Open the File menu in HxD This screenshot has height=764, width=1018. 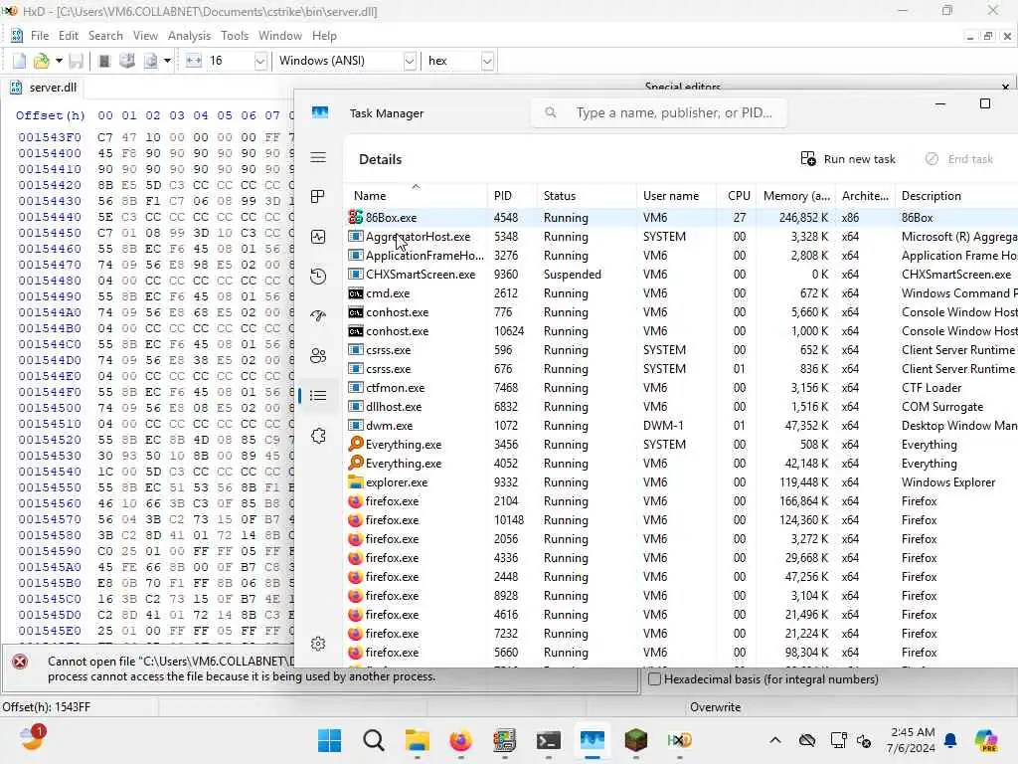40,36
